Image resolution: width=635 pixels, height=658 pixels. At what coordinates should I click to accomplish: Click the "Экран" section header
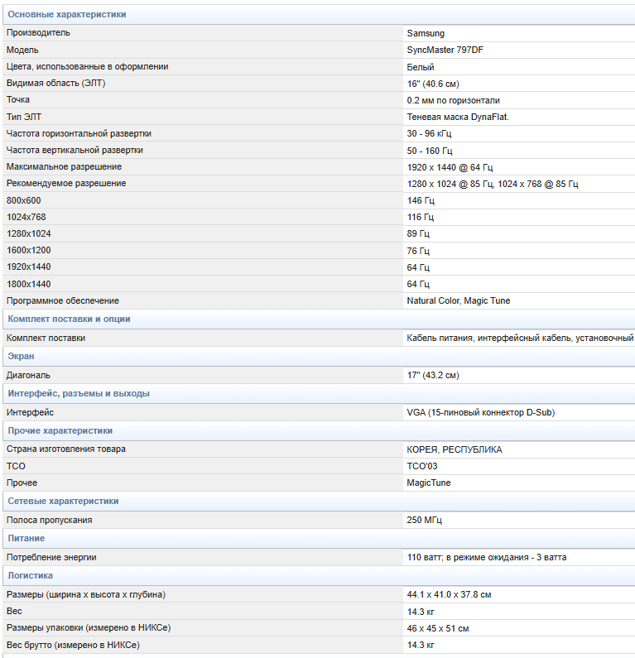coord(21,356)
